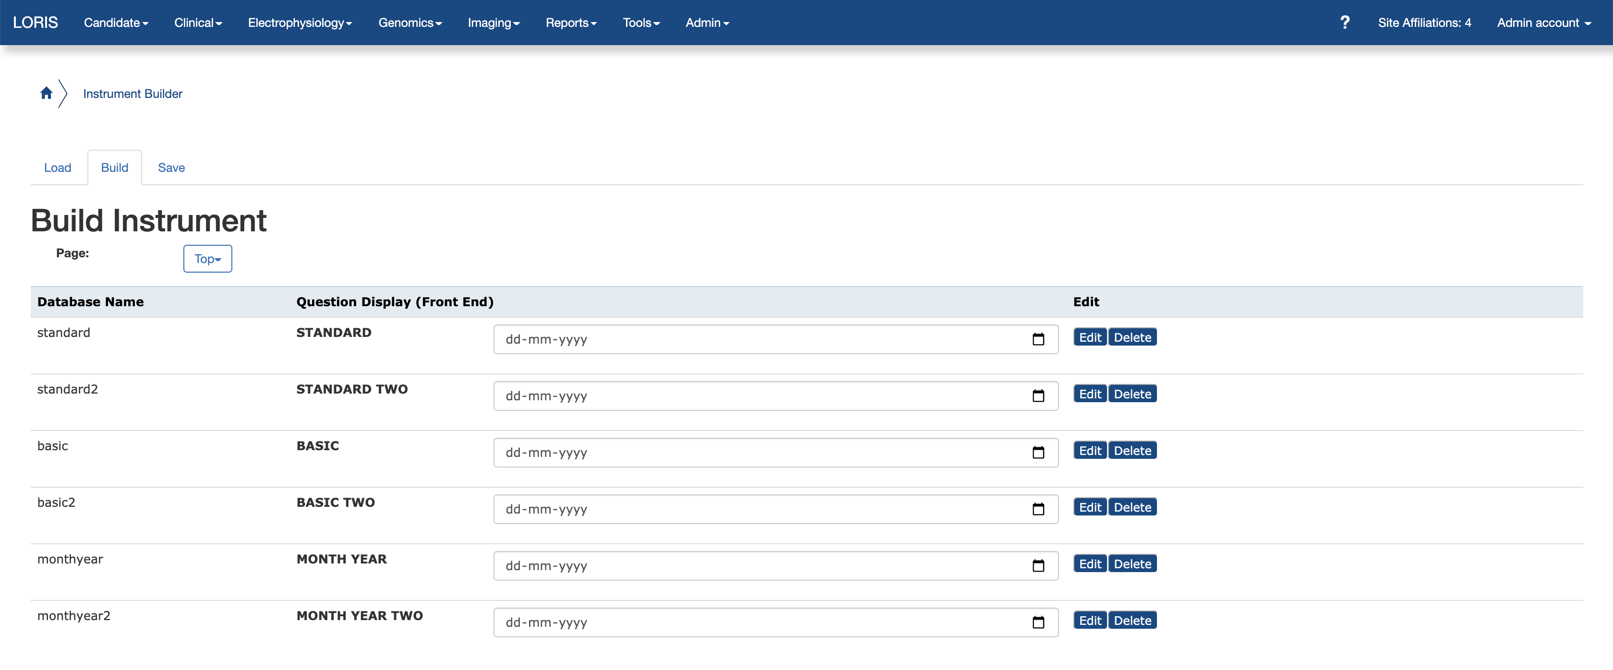
Task: Open calendar picker for STANDARD TWO date
Action: pyautogui.click(x=1038, y=396)
